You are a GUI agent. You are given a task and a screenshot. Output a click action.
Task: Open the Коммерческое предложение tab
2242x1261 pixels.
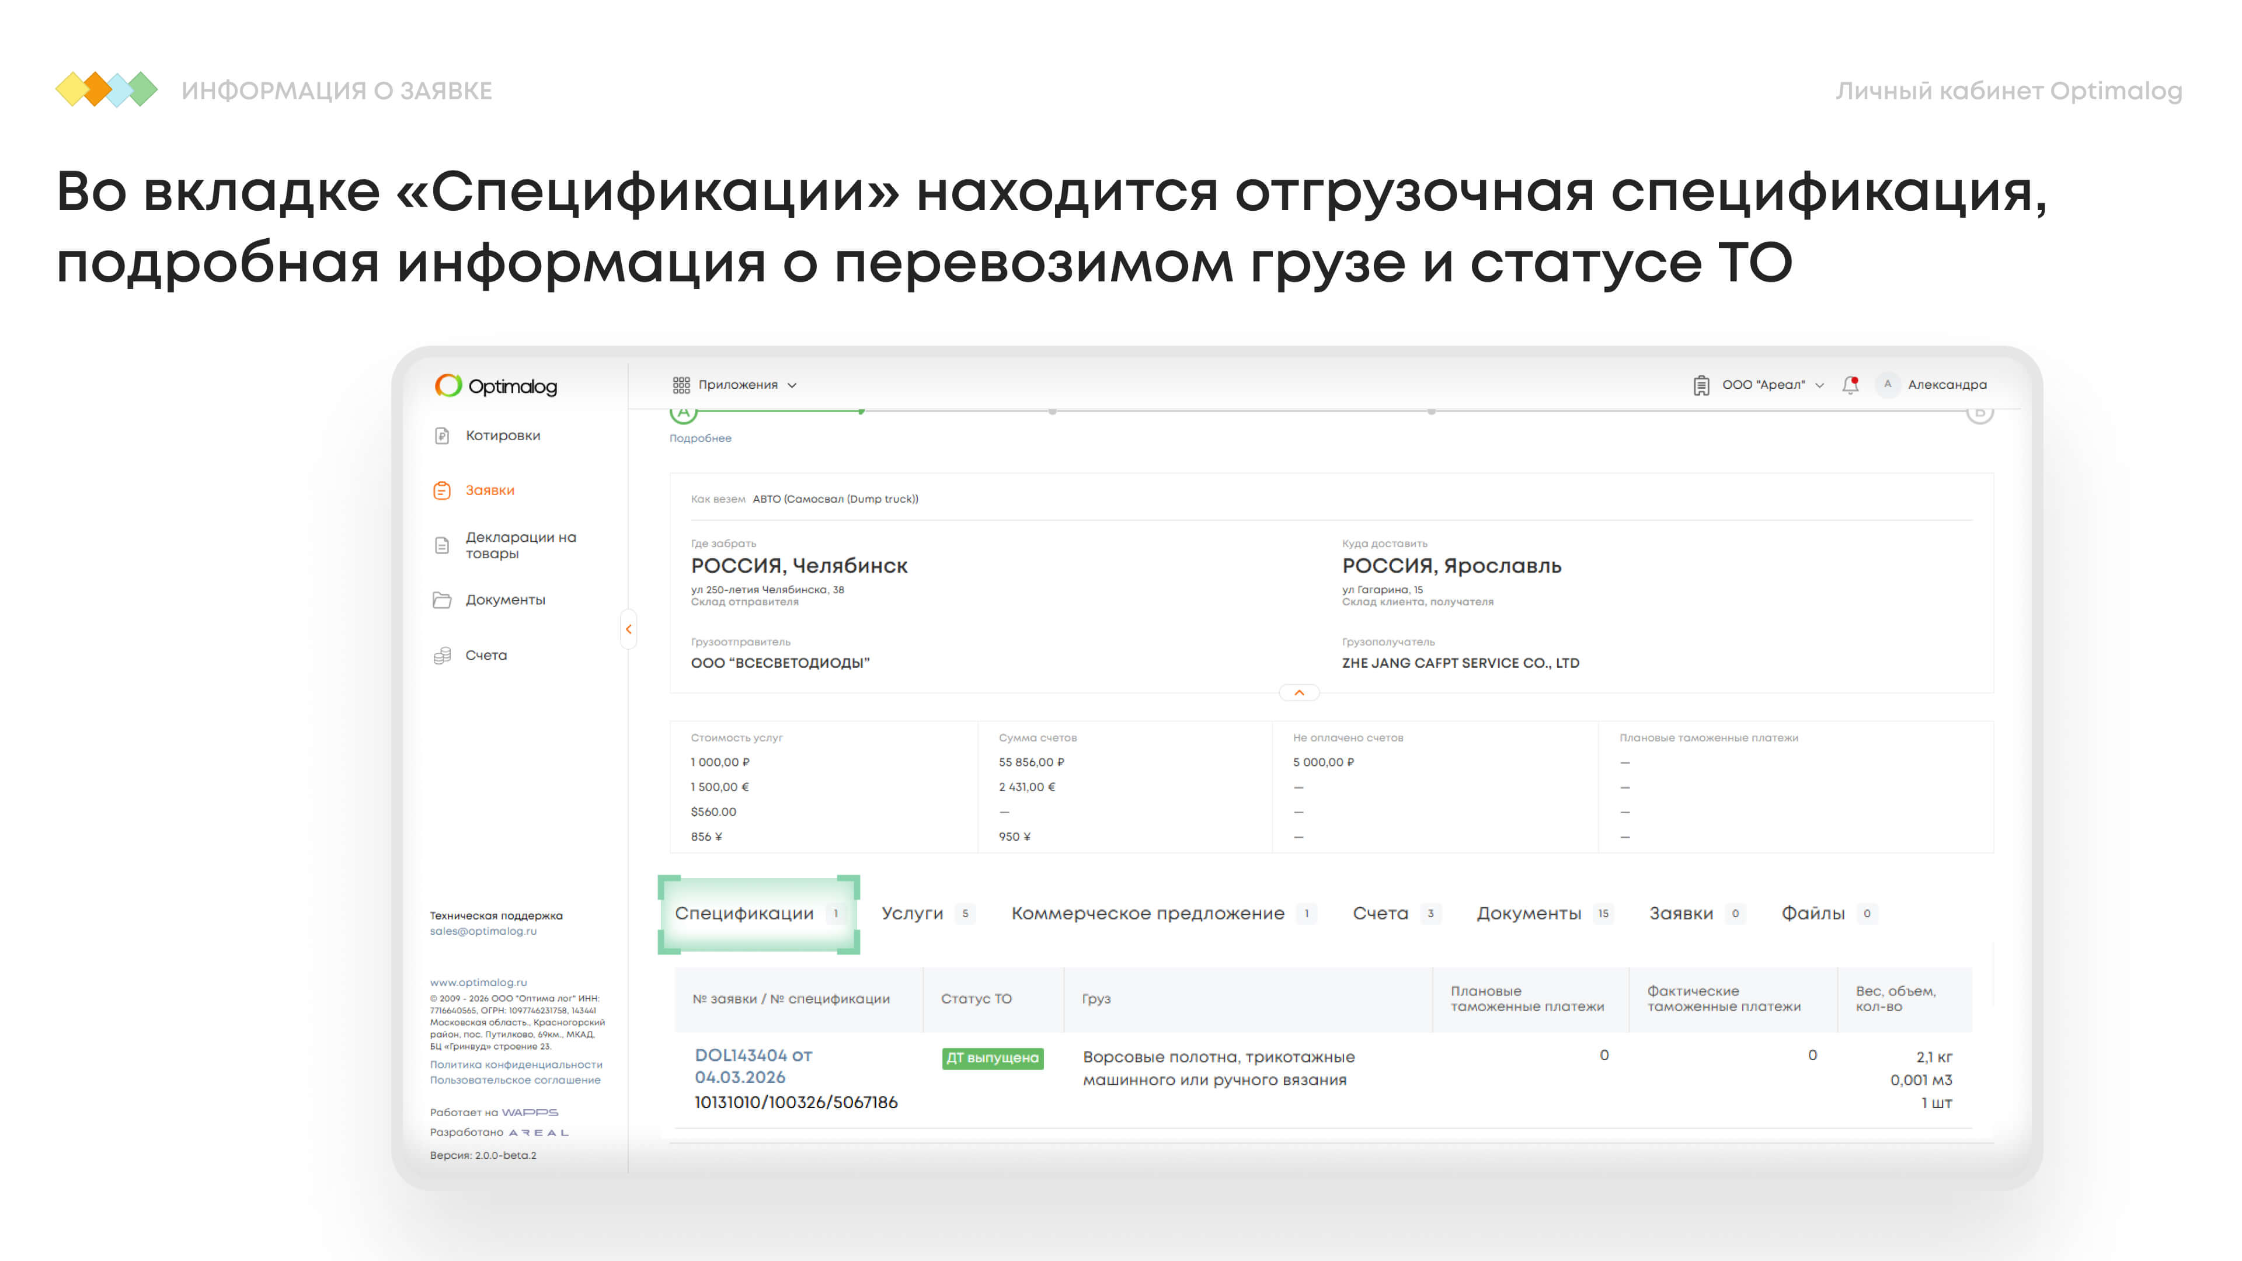pos(1147,913)
